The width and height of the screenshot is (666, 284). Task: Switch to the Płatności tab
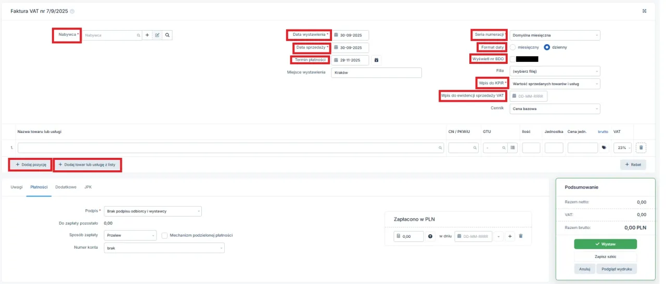click(x=39, y=187)
